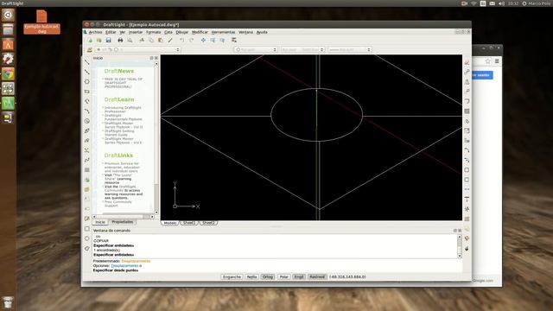
Task: Open Chrome from the Ubuntu launcher
Action: [x=8, y=74]
